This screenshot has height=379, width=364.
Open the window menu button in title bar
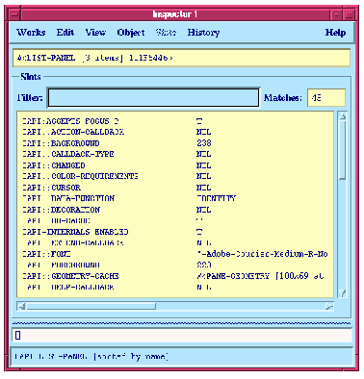click(14, 14)
